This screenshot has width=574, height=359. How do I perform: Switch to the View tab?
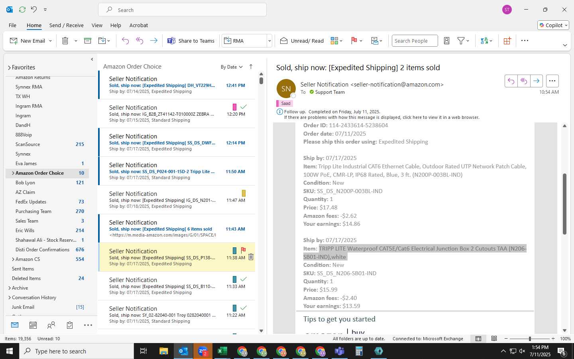pyautogui.click(x=97, y=25)
